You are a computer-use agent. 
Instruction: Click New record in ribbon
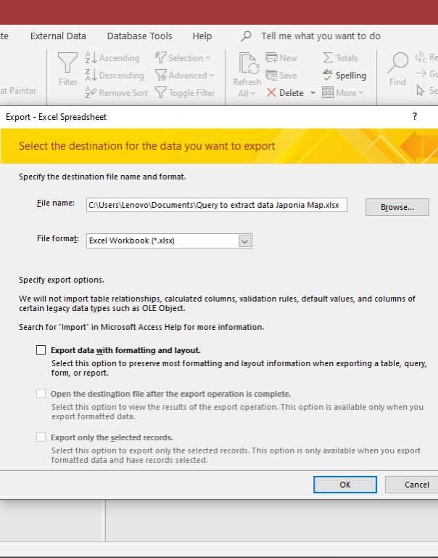coord(281,57)
